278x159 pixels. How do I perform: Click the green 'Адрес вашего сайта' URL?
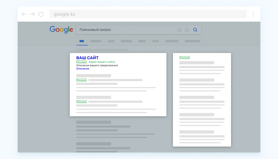pyautogui.click(x=102, y=62)
